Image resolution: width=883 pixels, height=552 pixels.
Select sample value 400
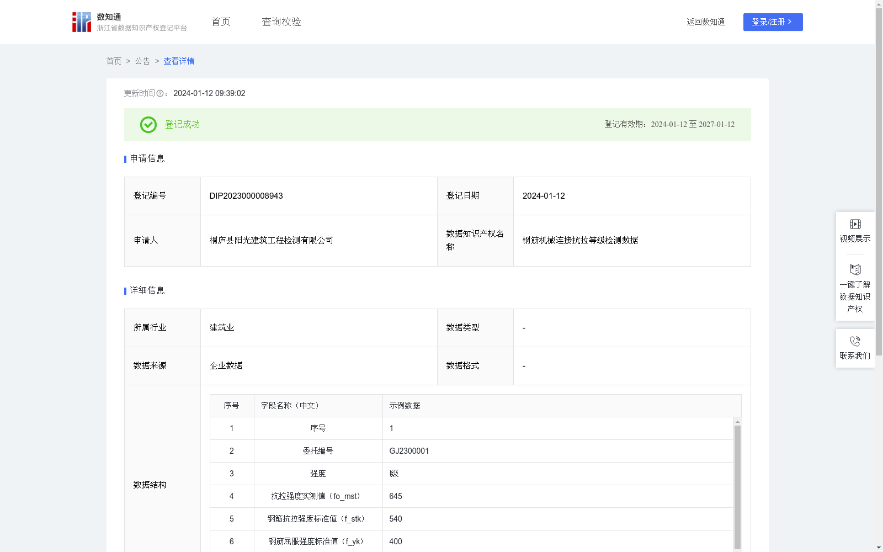pos(396,542)
